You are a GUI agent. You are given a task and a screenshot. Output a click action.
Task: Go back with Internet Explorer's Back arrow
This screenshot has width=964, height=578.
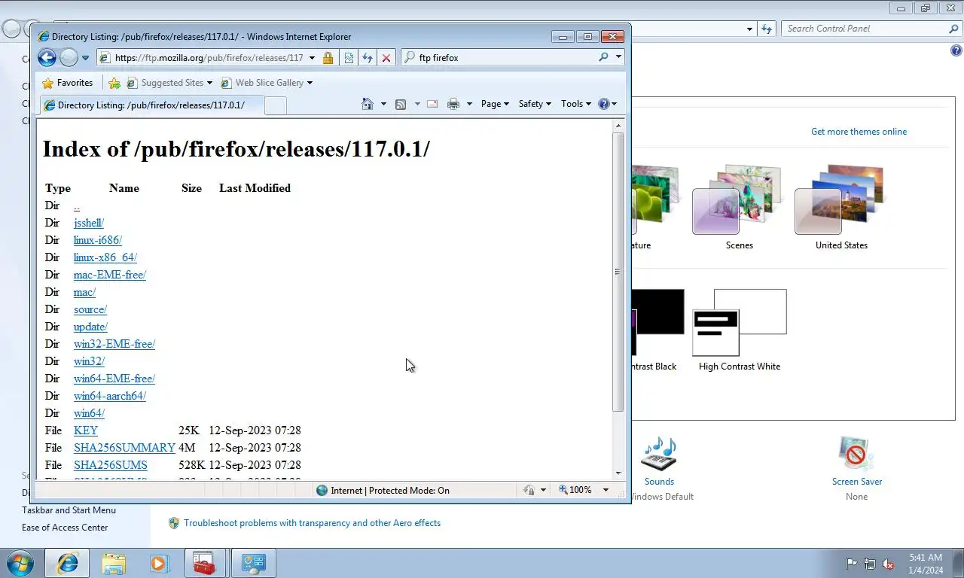[x=47, y=57]
